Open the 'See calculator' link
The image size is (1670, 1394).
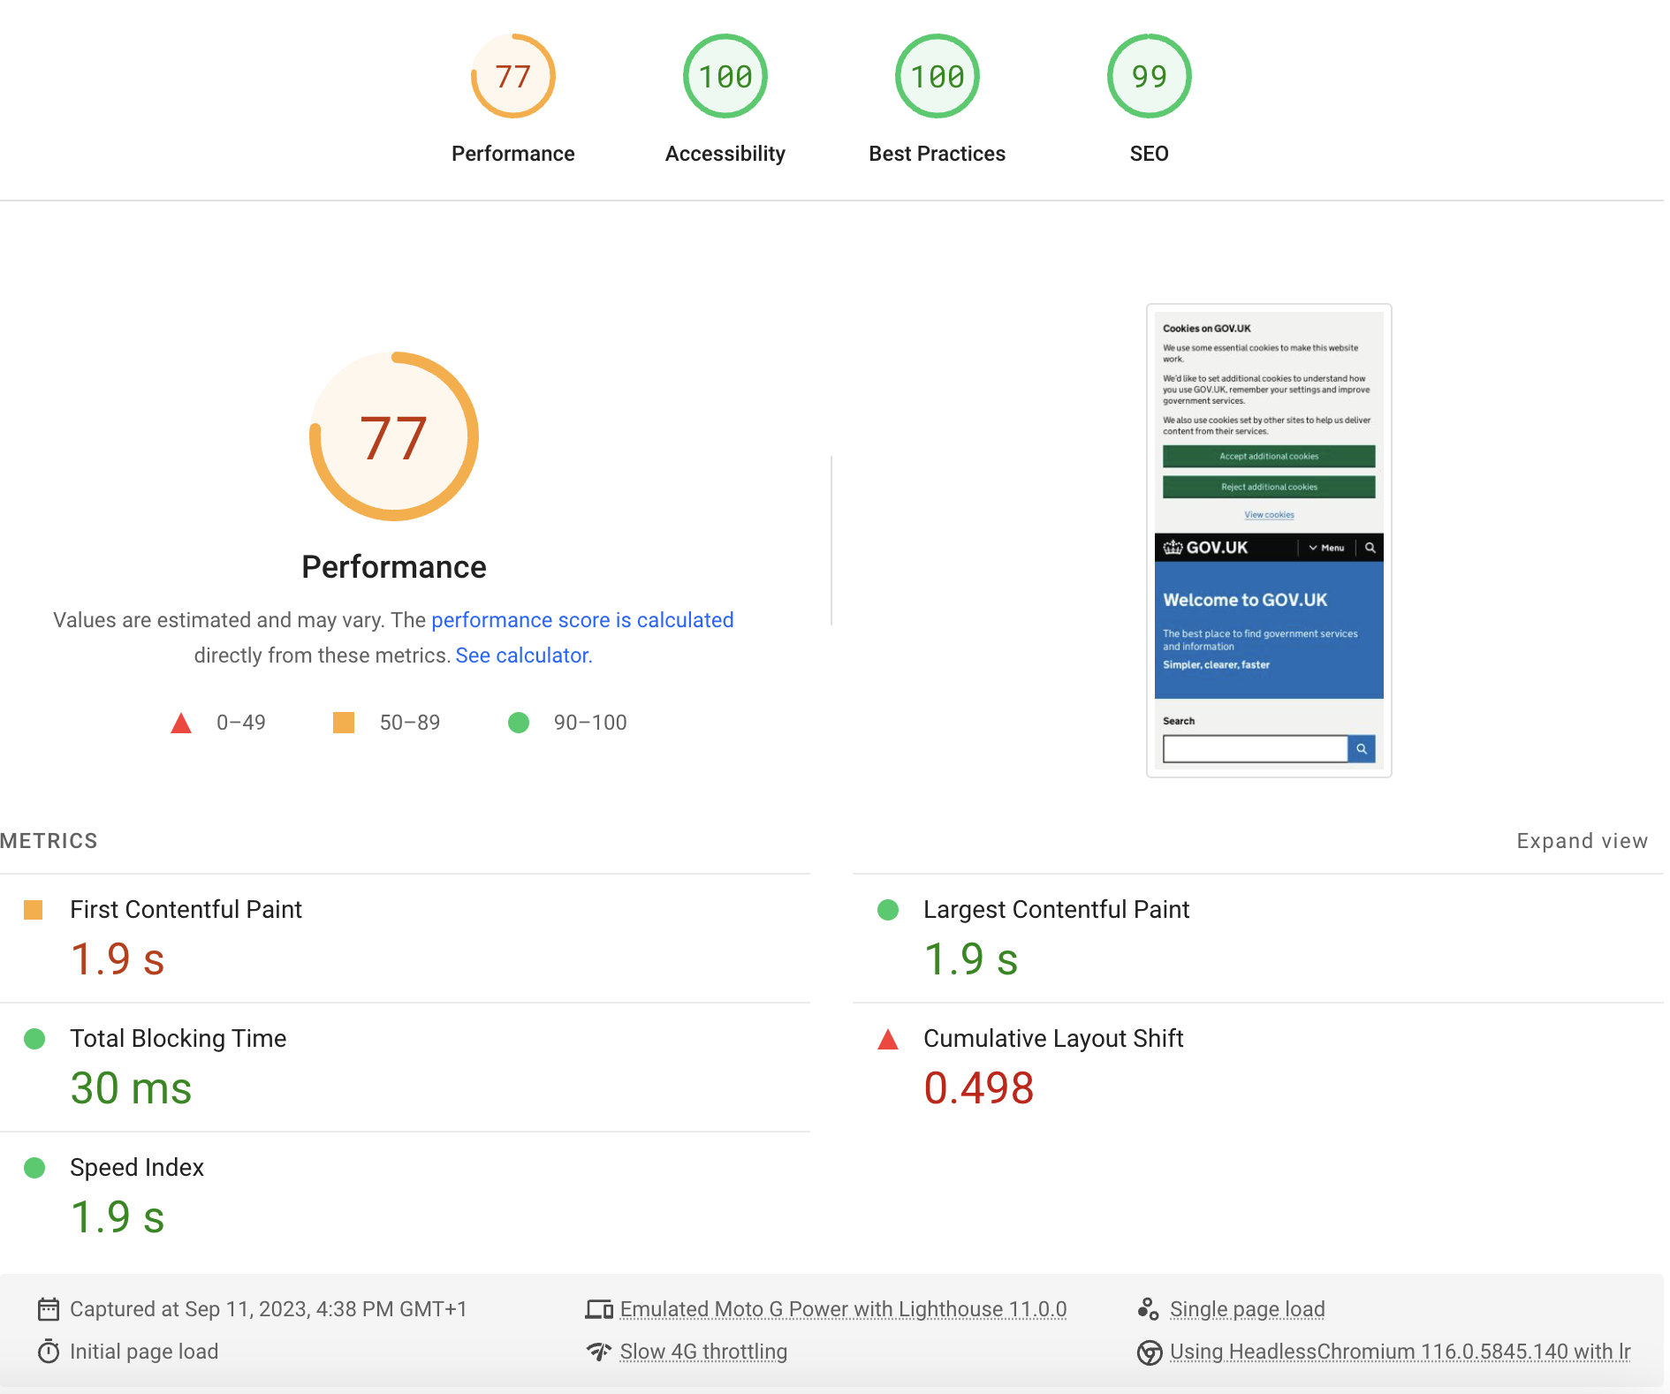[x=523, y=655]
